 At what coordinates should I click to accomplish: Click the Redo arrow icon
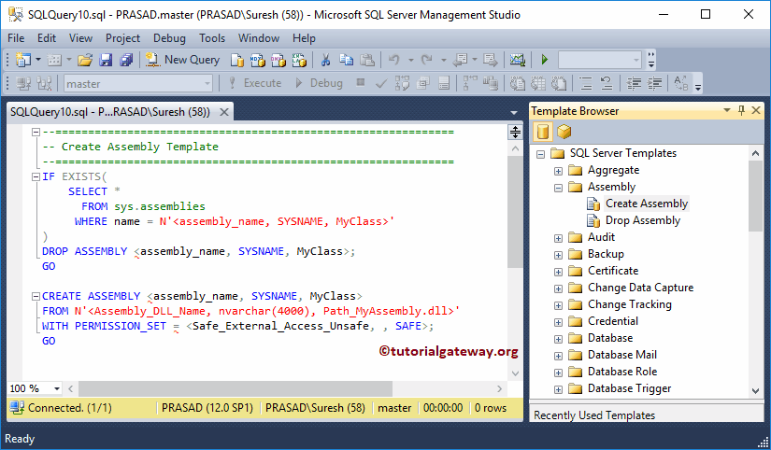(426, 60)
